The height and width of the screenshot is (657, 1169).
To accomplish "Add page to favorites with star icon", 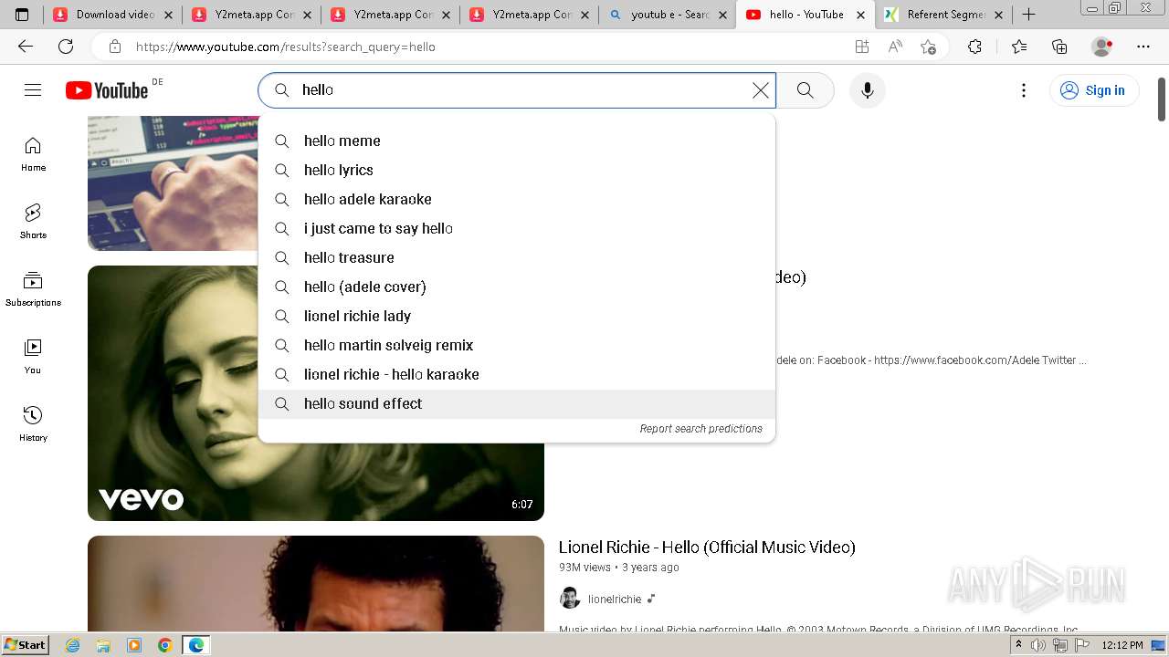I will click(x=928, y=47).
